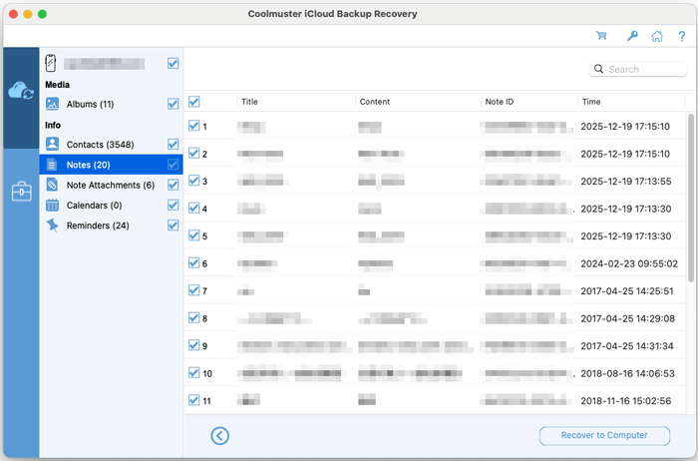698x461 pixels.
Task: Uncheck the checkbox for note row 3
Action: point(193,181)
